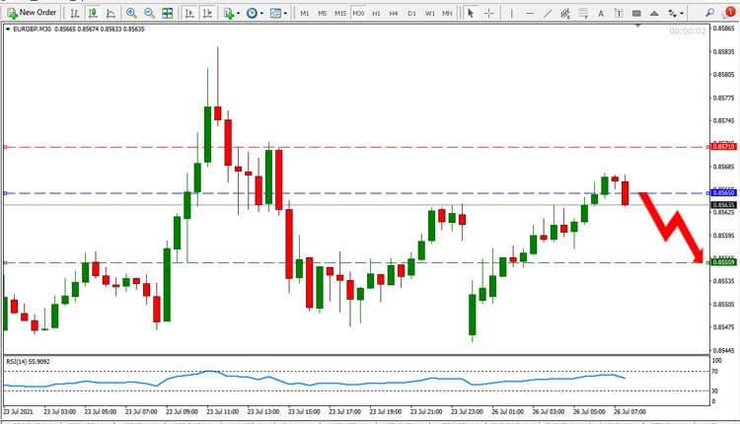
Task: Select the text tool labeled A
Action: 601,13
